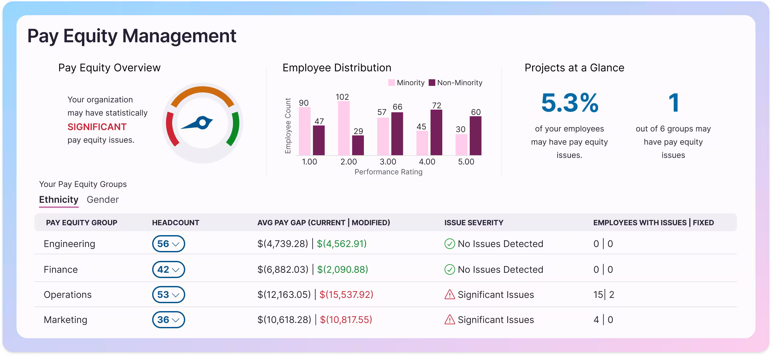Click the Non-Minority bar labeled 66

[x=397, y=134]
